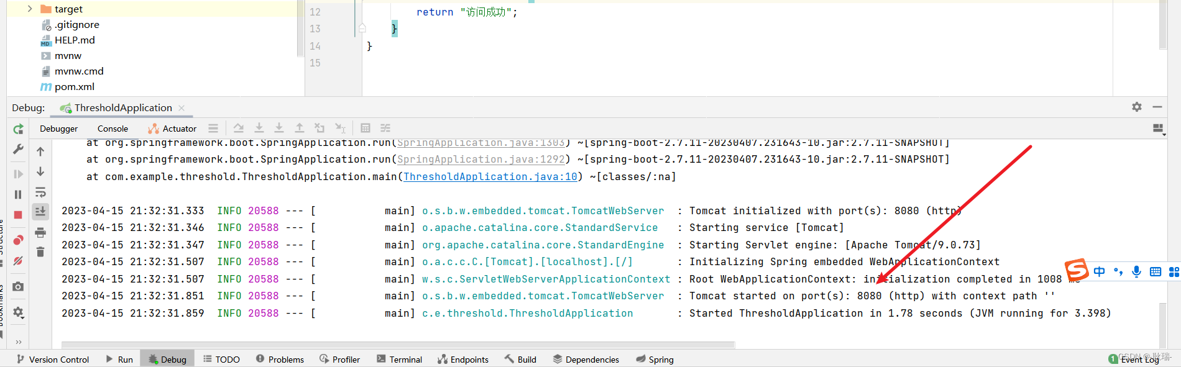Resume program execution
Screen dimensions: 1181x367
pyautogui.click(x=18, y=174)
